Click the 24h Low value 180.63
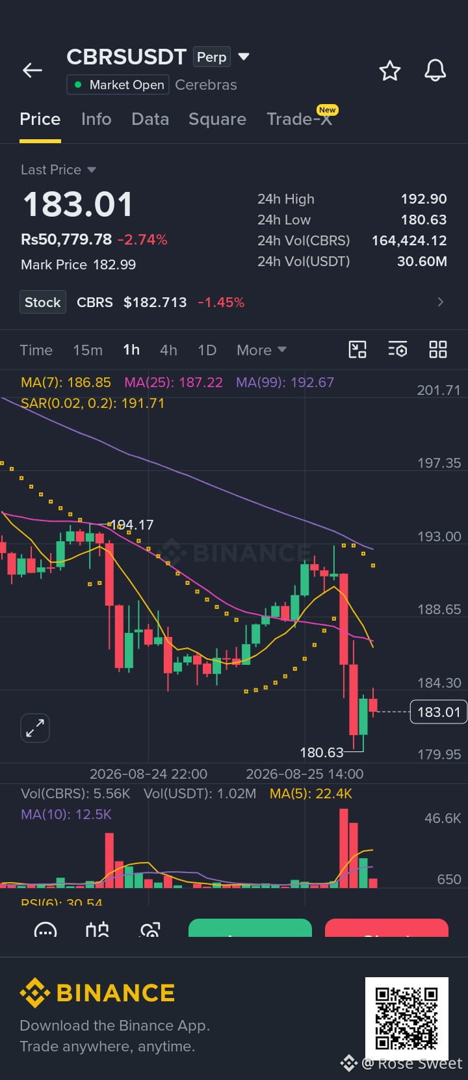This screenshot has height=1080, width=468. pos(424,220)
